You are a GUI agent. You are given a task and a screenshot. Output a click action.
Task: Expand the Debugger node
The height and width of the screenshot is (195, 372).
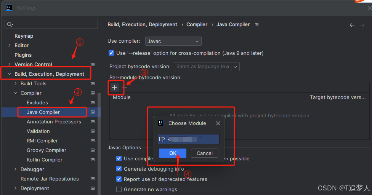(x=16, y=169)
